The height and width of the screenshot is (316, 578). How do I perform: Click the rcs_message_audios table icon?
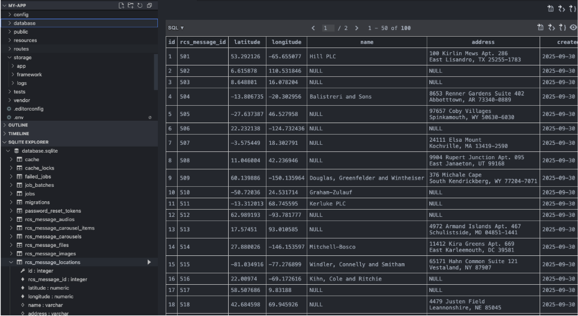point(20,219)
